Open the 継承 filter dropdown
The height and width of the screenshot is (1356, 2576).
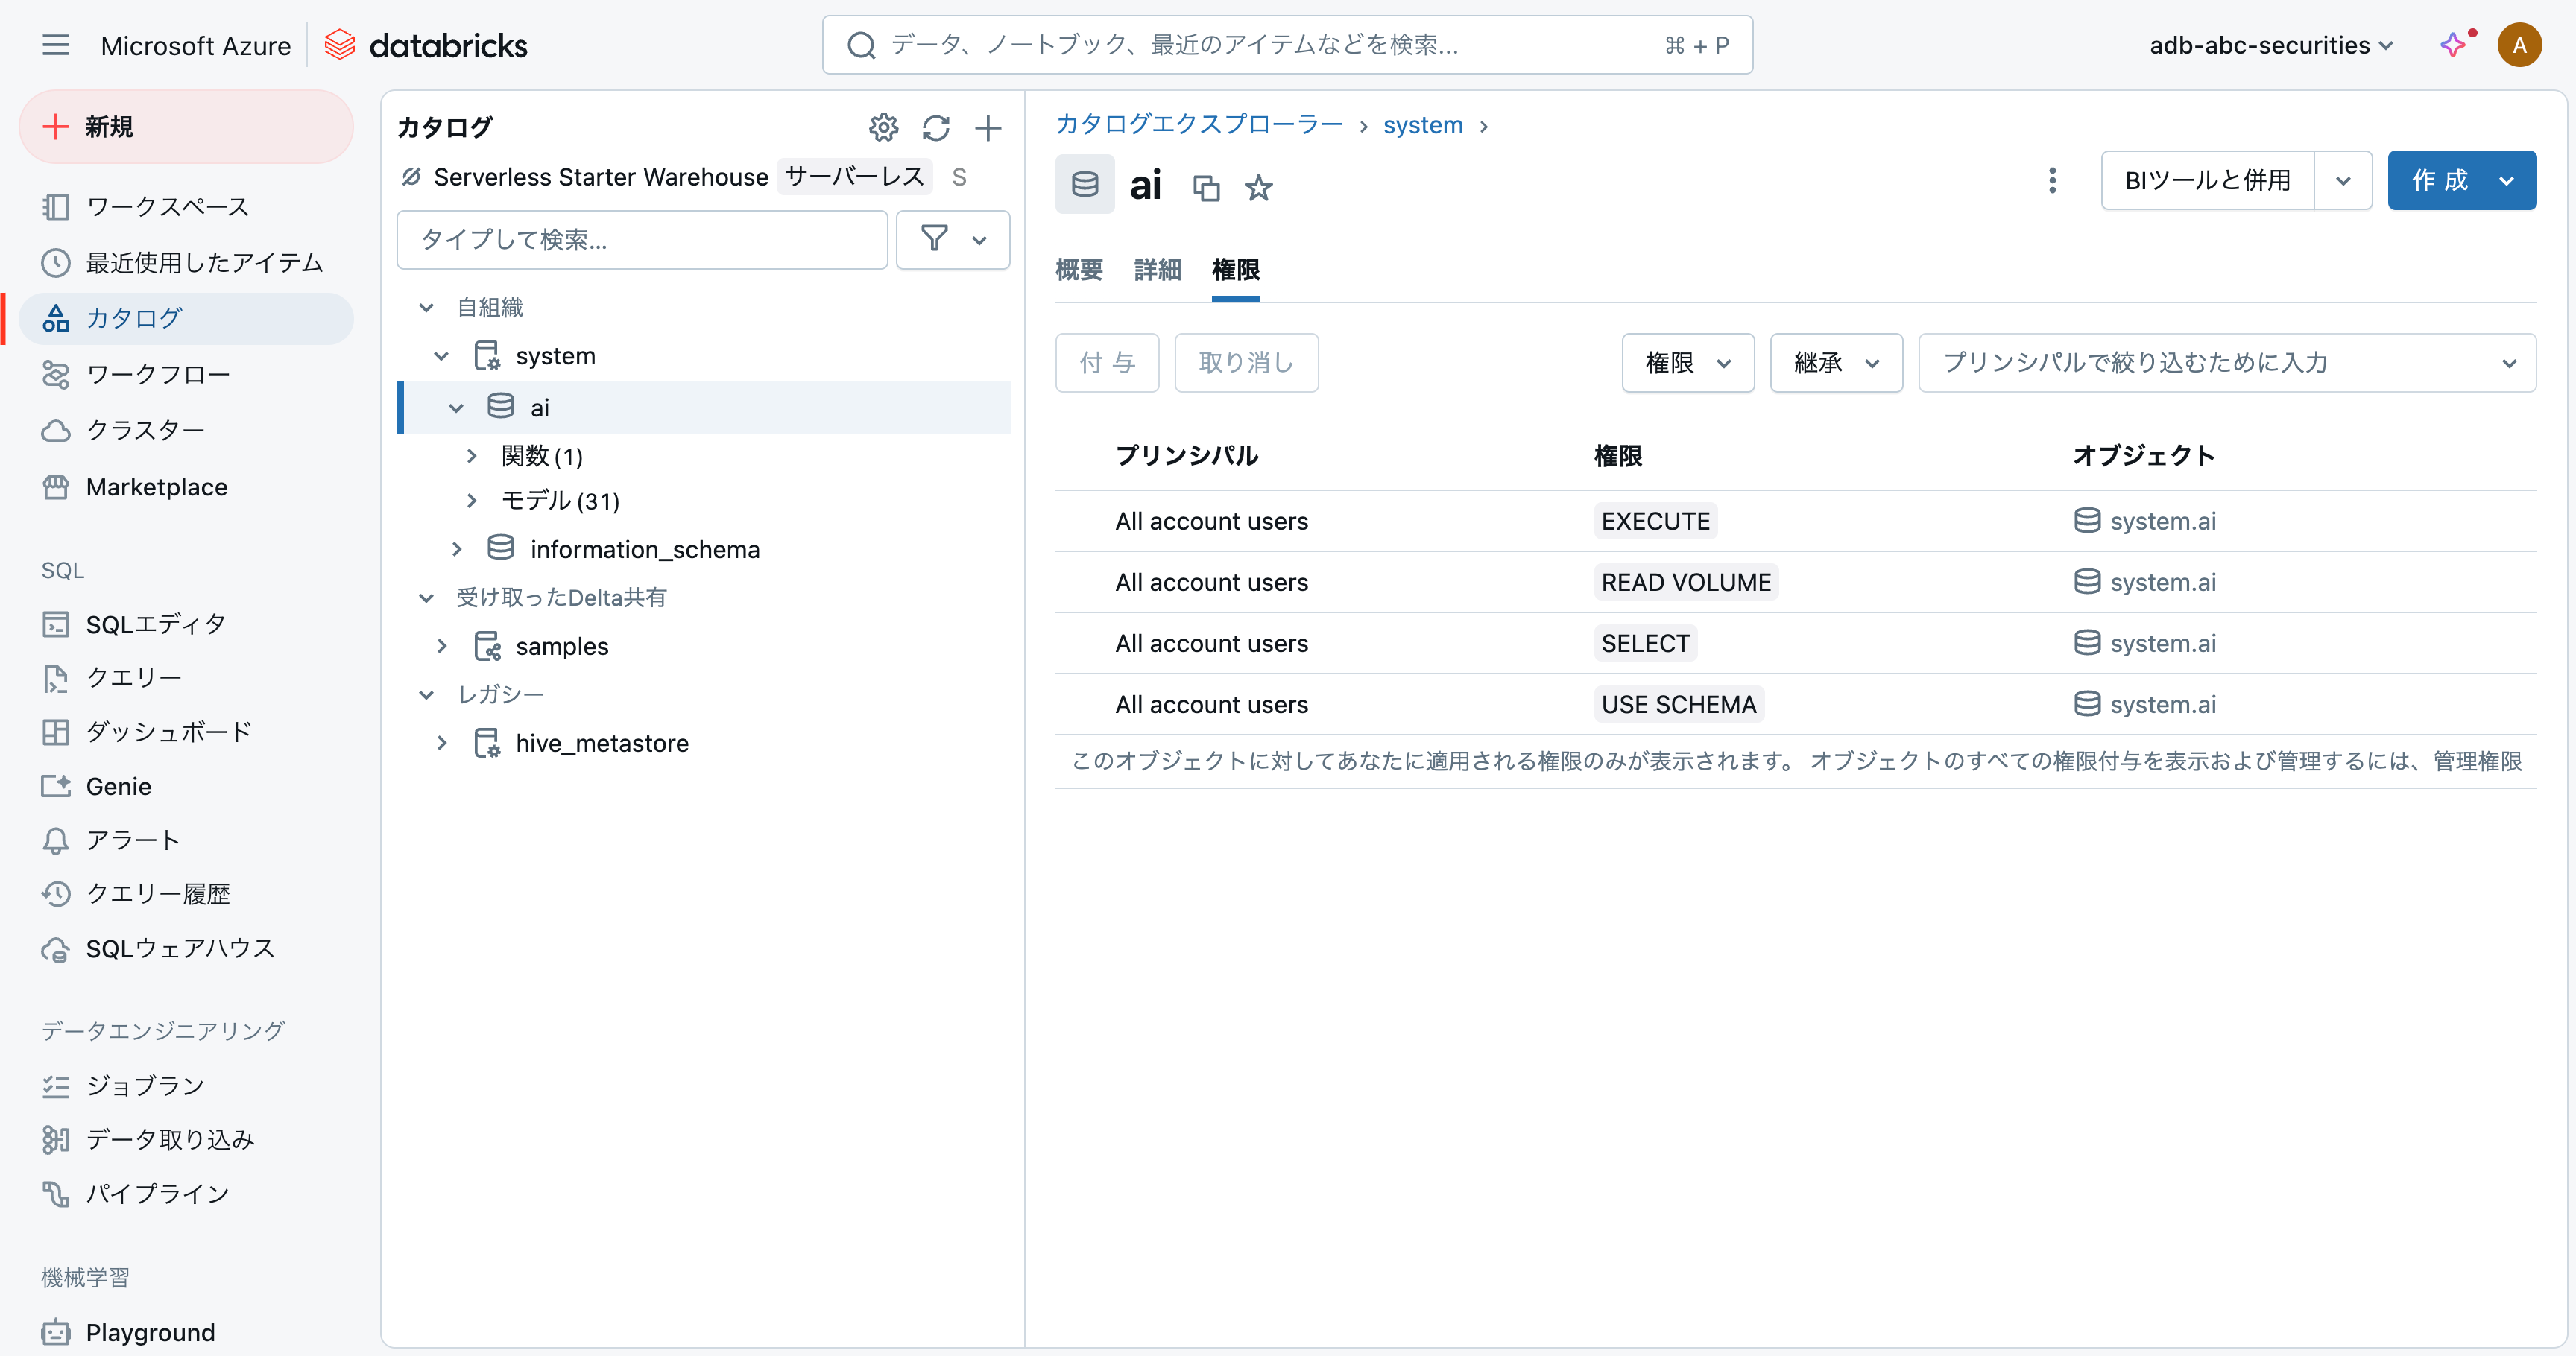tap(1835, 363)
